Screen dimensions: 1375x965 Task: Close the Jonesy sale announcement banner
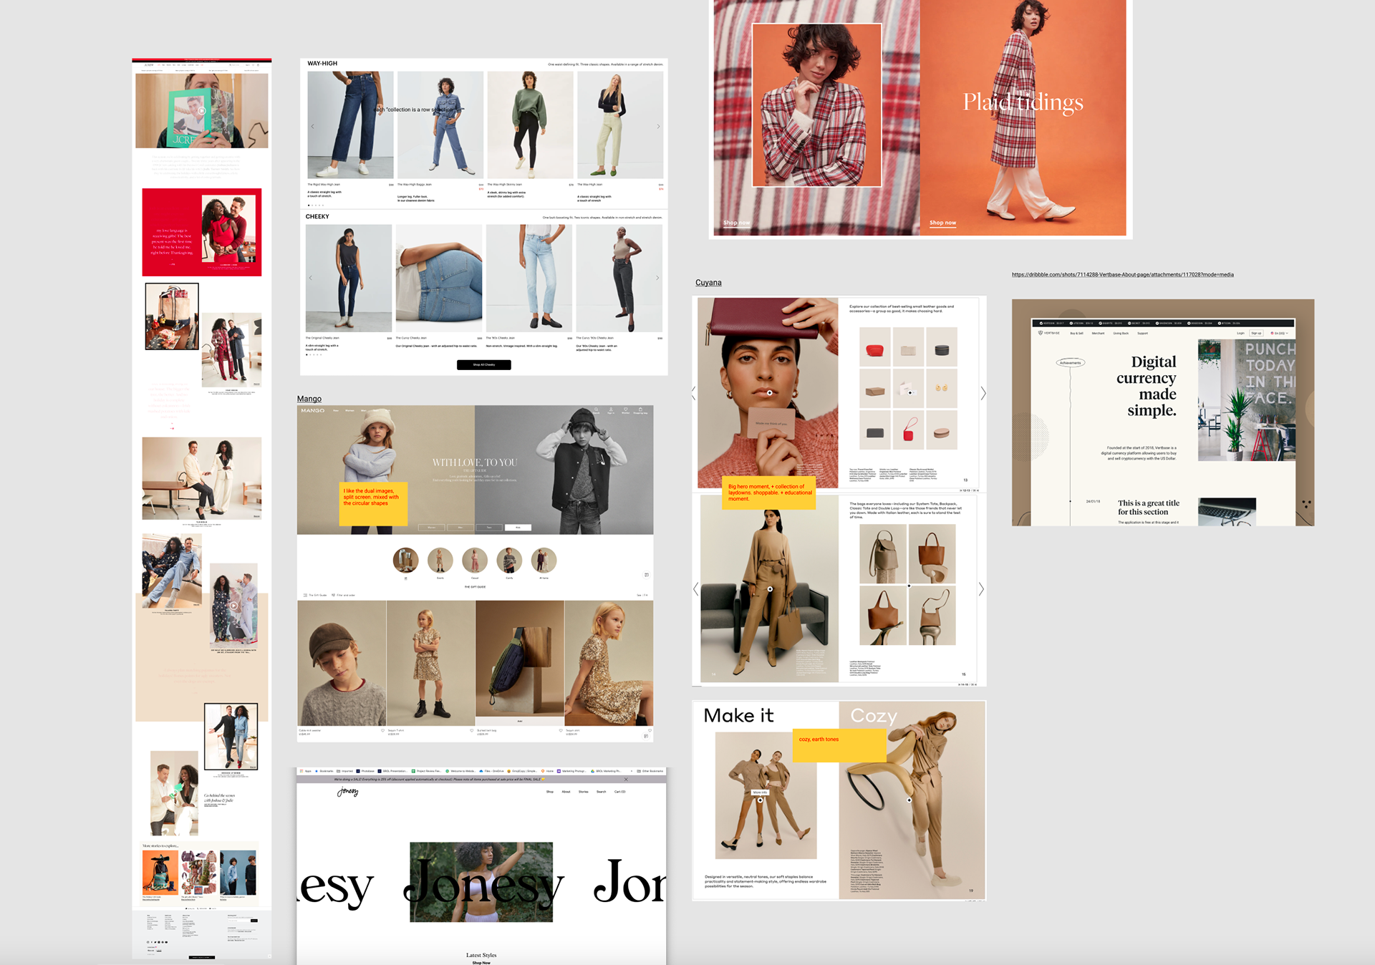(626, 780)
